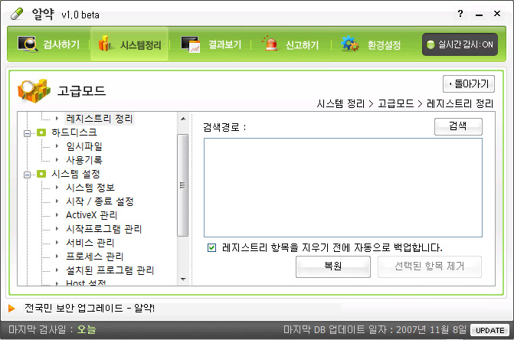Select 사용기록 tree item
The height and width of the screenshot is (340, 514).
[84, 160]
